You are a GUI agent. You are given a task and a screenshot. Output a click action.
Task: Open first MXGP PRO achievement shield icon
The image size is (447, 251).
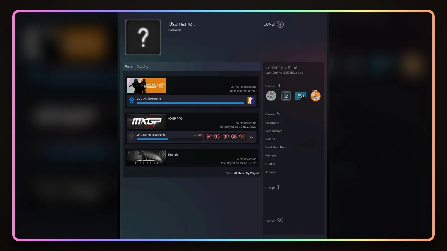click(209, 137)
